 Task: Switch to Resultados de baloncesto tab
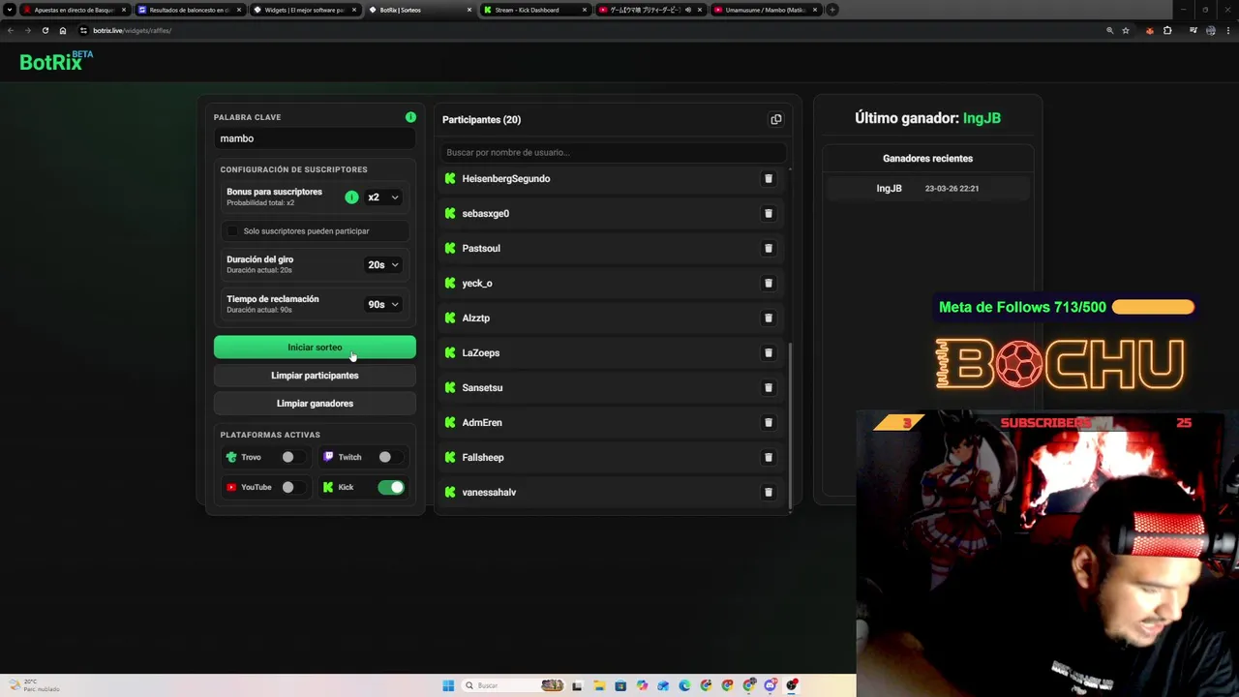point(190,10)
